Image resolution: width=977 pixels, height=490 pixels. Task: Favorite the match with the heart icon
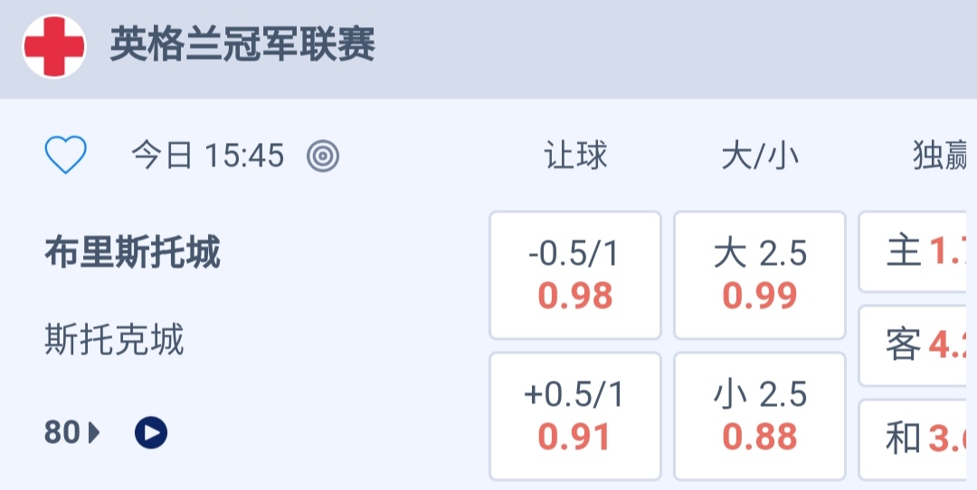point(66,156)
